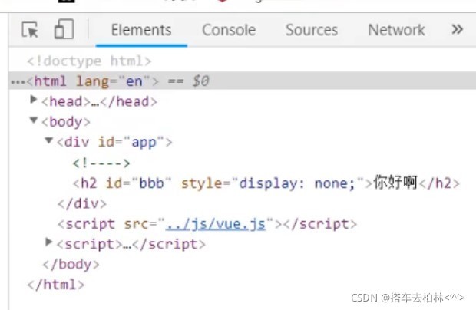Toggle the device toolbar icon
Viewport: 476px width, 310px height.
click(x=64, y=29)
